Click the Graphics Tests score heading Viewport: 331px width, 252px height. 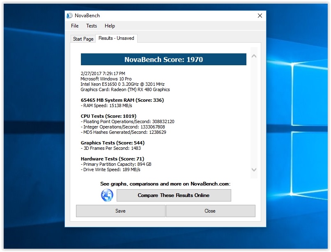pyautogui.click(x=112, y=143)
